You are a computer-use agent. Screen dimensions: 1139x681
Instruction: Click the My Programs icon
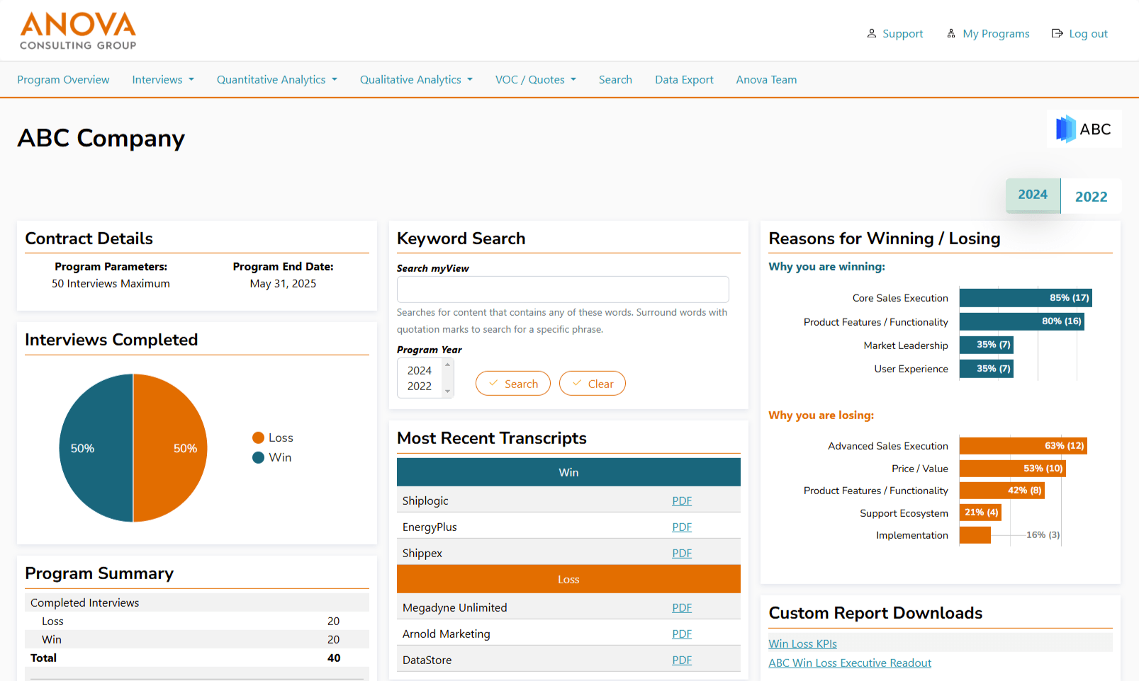click(951, 33)
